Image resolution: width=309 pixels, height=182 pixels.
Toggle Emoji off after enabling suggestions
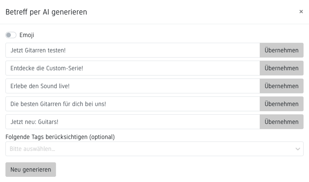click(11, 35)
